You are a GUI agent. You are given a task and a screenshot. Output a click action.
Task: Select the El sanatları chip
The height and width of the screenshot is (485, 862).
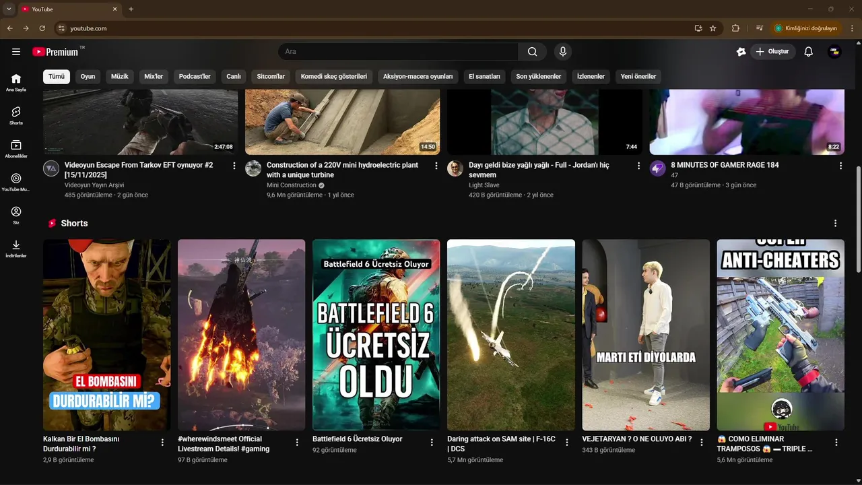484,76
